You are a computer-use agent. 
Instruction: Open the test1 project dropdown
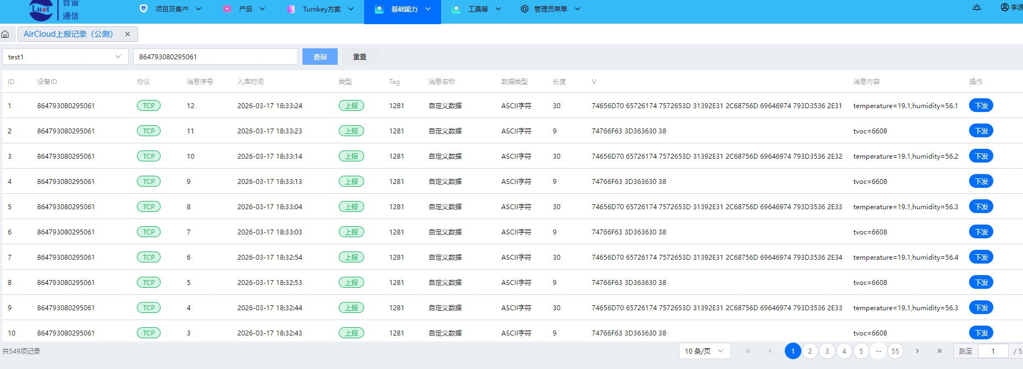65,57
